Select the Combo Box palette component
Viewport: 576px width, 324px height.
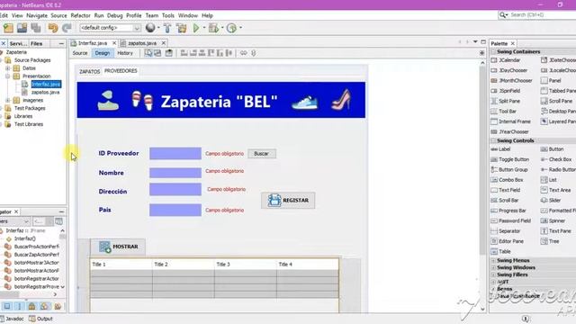click(x=507, y=180)
